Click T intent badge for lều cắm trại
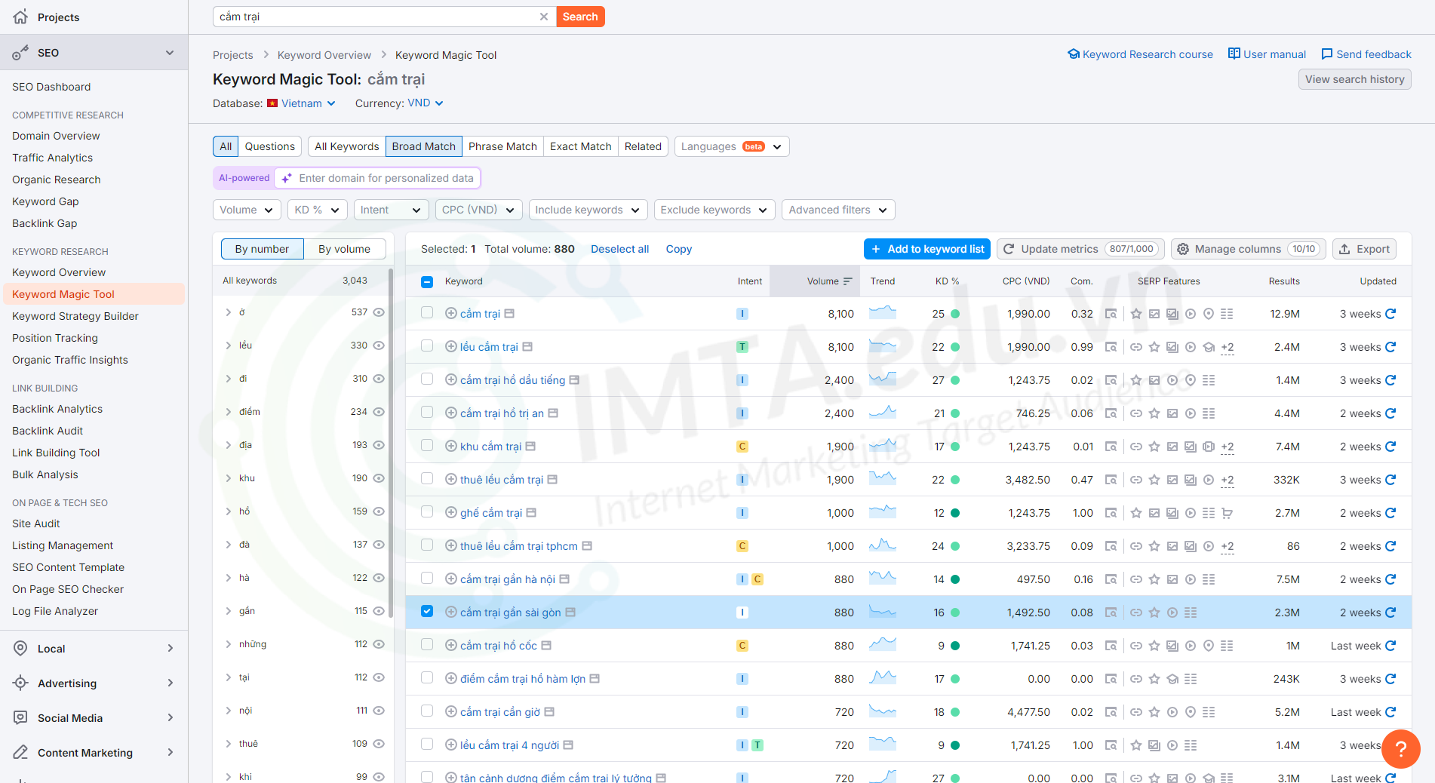The height and width of the screenshot is (783, 1435). [x=742, y=347]
